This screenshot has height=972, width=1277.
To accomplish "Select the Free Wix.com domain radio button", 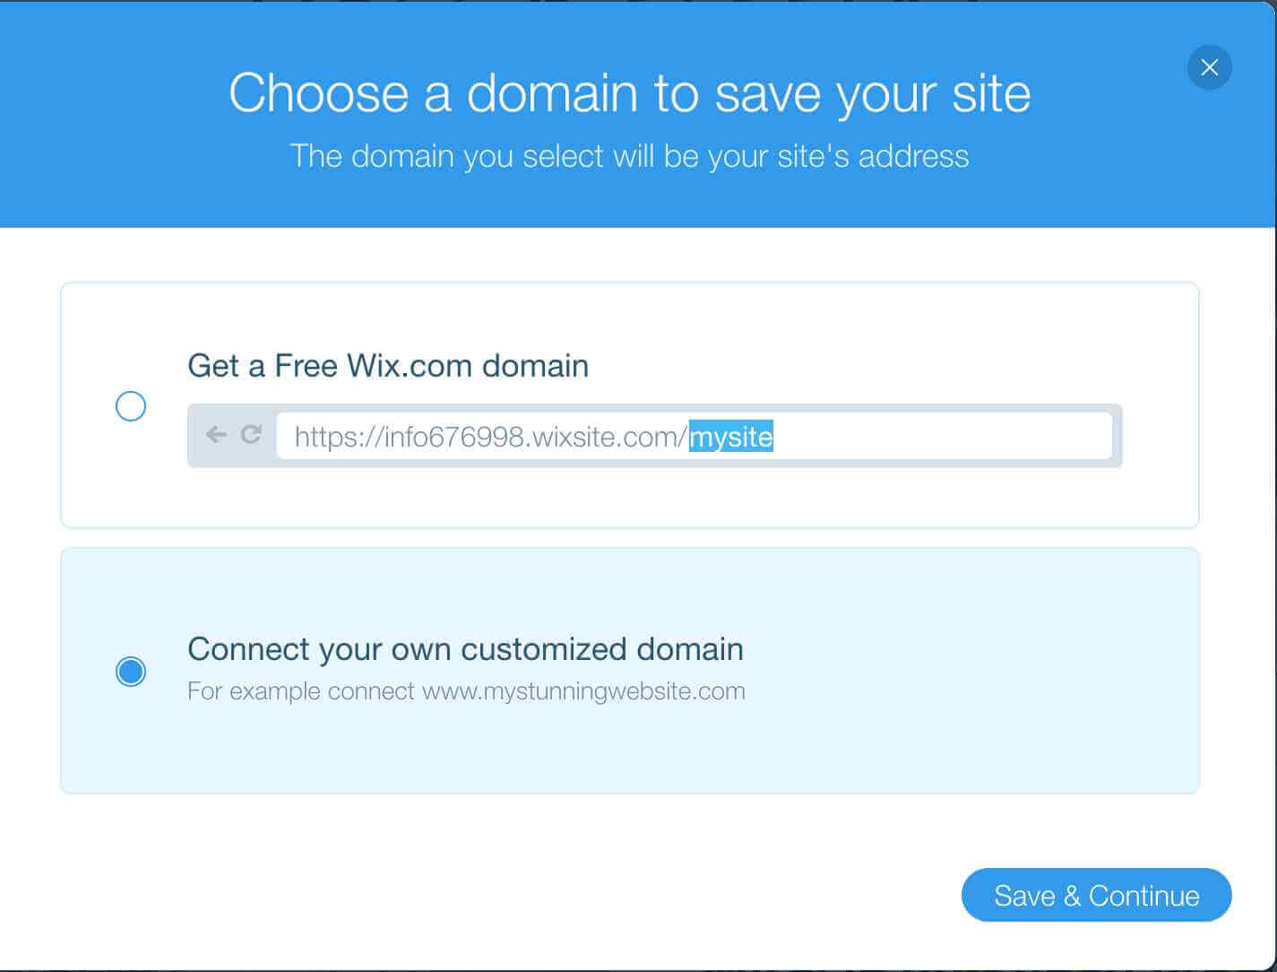I will coord(131,406).
